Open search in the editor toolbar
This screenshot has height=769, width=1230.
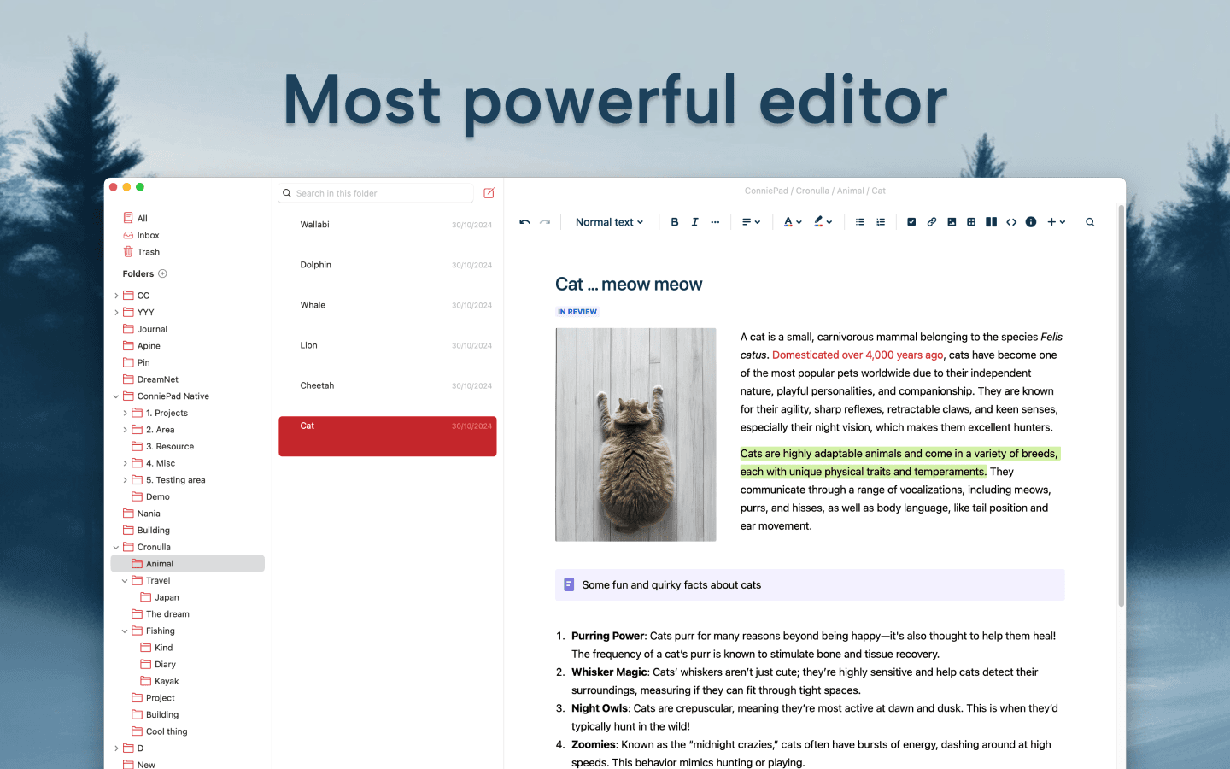coord(1090,222)
